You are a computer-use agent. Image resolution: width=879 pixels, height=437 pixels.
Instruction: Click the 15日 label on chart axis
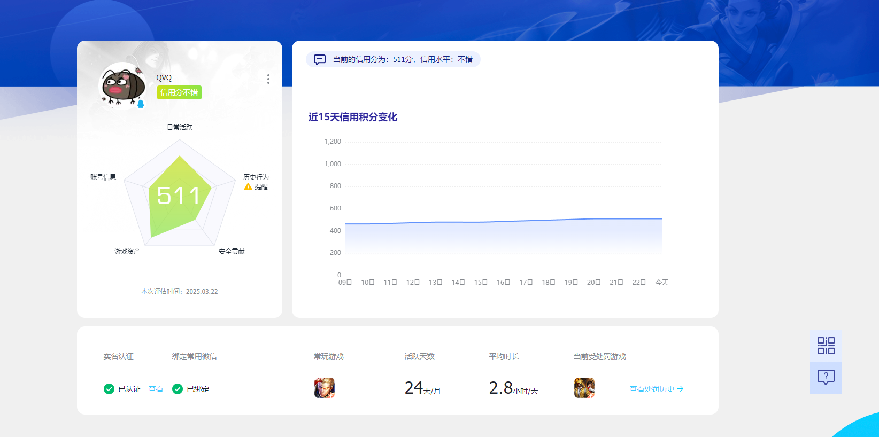click(x=481, y=283)
